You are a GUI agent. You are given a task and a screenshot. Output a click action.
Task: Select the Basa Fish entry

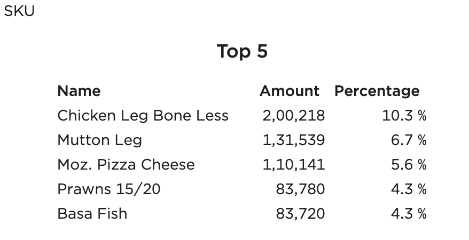click(92, 214)
